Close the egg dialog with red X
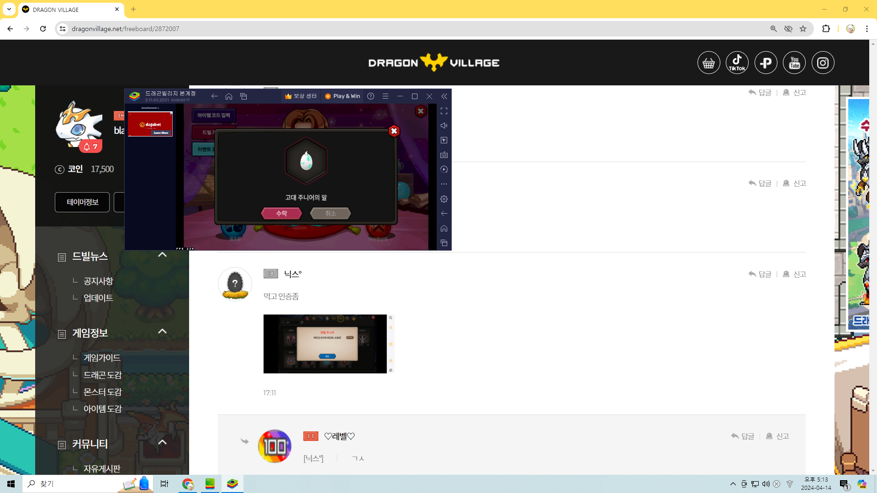The image size is (877, 493). (x=394, y=131)
